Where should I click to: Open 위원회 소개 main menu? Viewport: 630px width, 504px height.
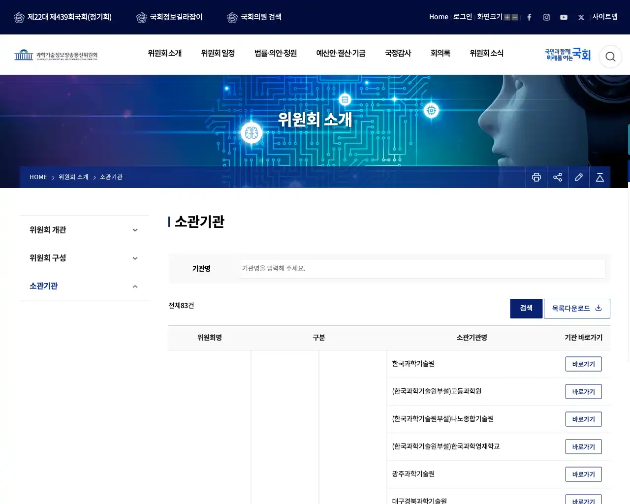(x=165, y=53)
